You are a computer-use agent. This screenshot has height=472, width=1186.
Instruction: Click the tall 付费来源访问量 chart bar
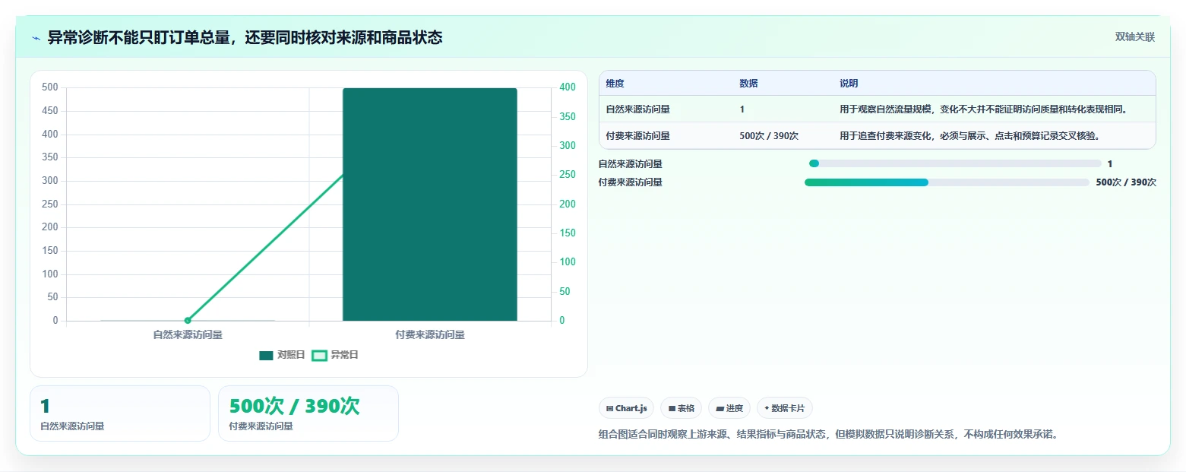[x=430, y=204]
